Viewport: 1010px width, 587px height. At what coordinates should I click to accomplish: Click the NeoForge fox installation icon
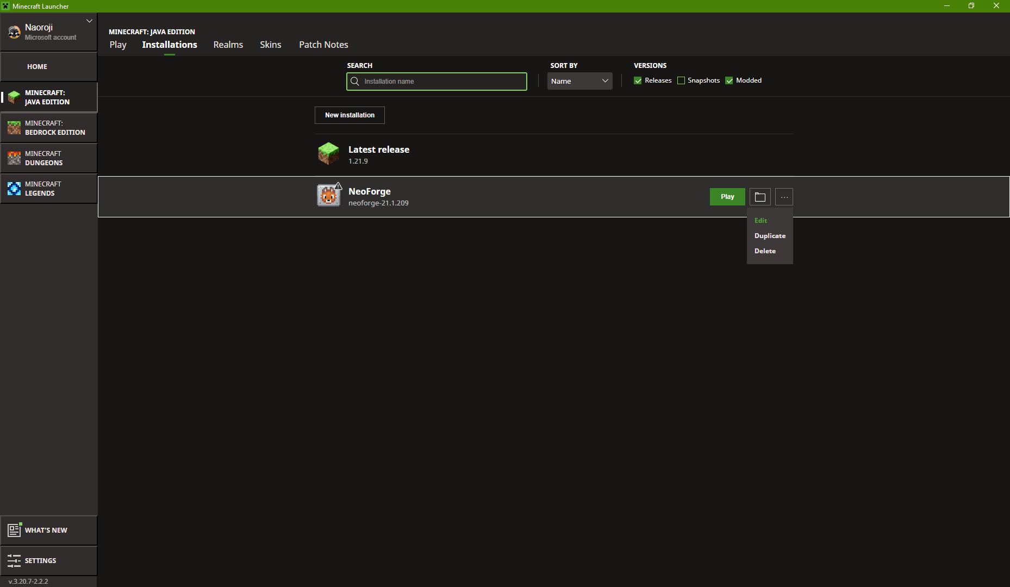pyautogui.click(x=328, y=196)
